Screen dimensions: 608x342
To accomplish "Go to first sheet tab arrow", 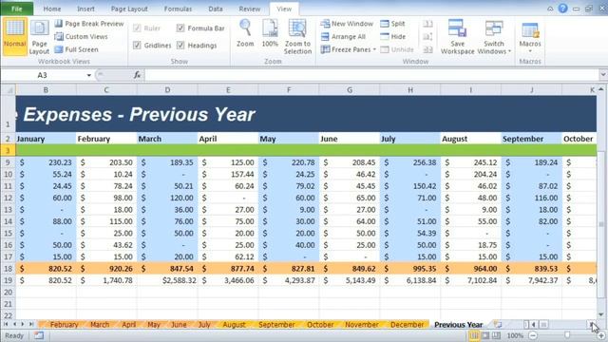I will 6,324.
